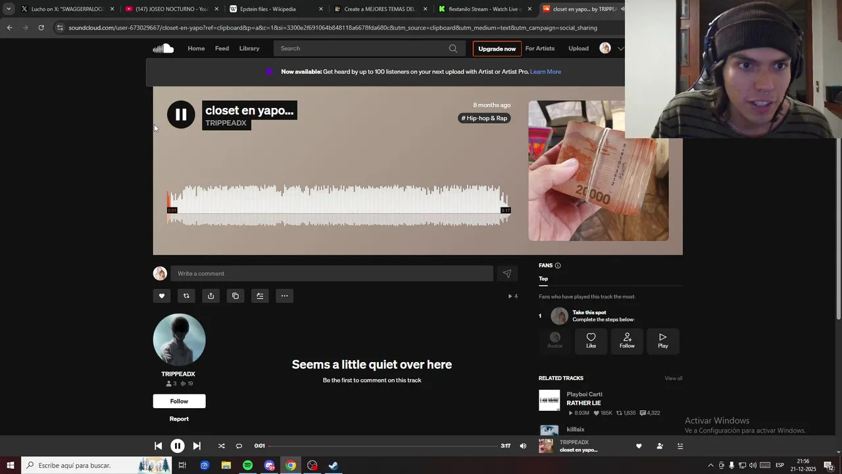842x474 pixels.
Task: Like the track with the heart below the comment box
Action: pyautogui.click(x=162, y=296)
